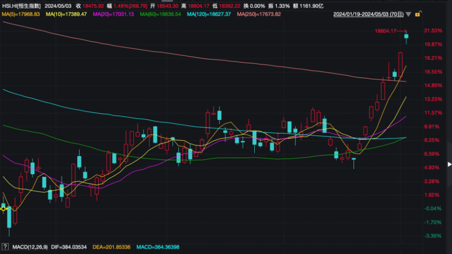Image resolution: width=452 pixels, height=254 pixels.
Task: Click the 19.87% axis label
Action: (433, 44)
